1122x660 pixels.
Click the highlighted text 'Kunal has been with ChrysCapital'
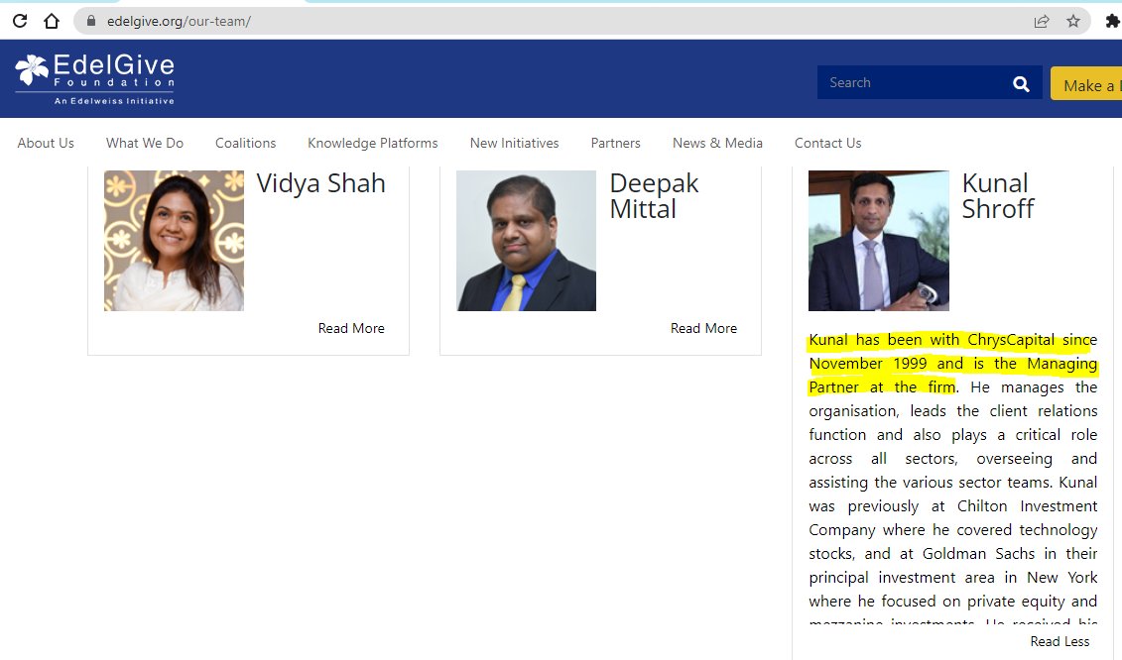click(x=932, y=340)
